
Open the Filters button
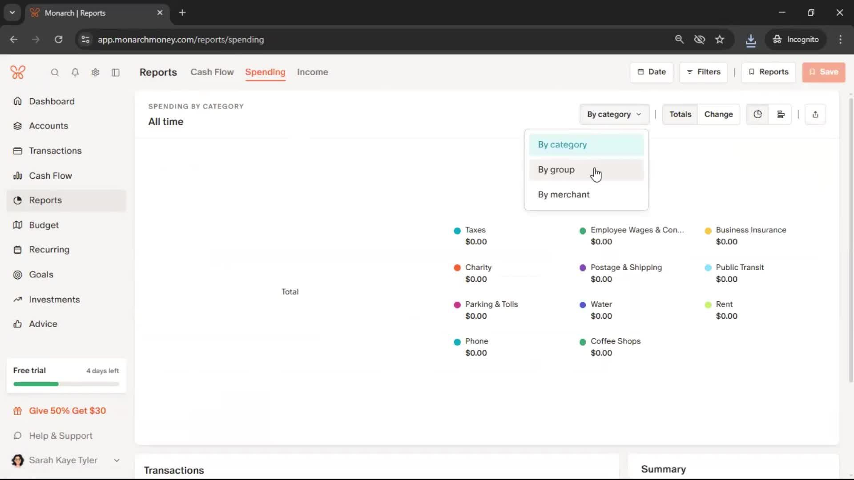coord(703,72)
